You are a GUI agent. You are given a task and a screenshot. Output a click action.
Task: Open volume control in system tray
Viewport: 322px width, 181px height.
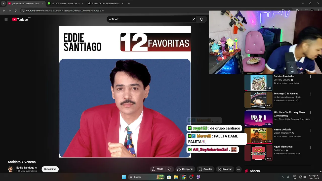coord(305,177)
